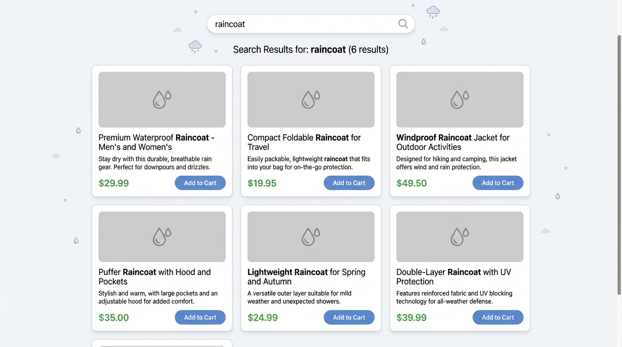The width and height of the screenshot is (622, 347).
Task: Add Windproof Raincoat Jacket to cart
Action: coord(498,183)
